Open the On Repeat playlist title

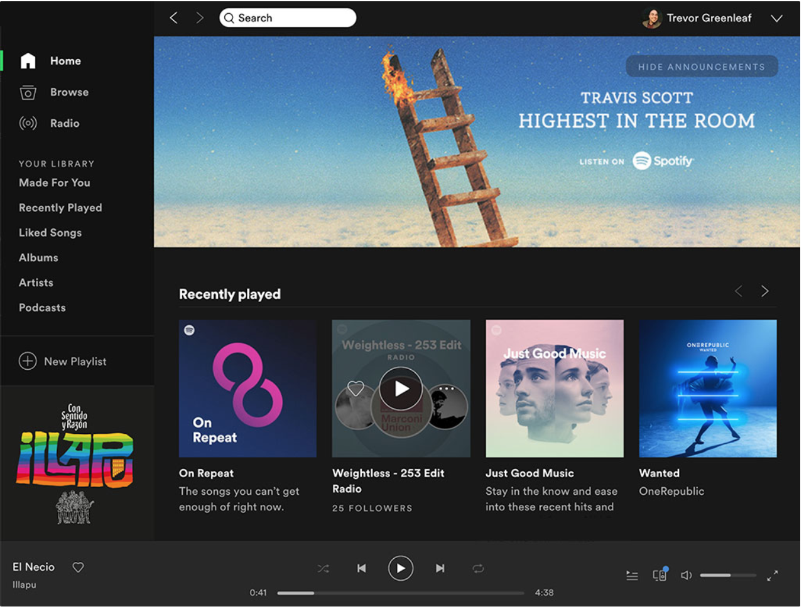[206, 473]
